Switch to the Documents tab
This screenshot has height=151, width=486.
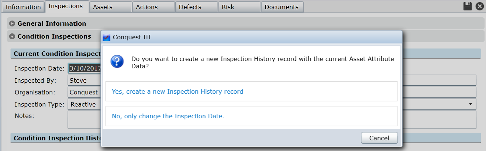tap(282, 7)
